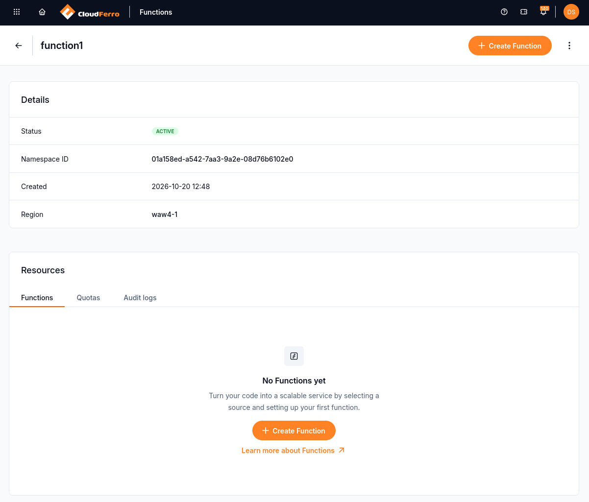The height and width of the screenshot is (502, 589).
Task: Click the Functions title in the top bar
Action: pos(156,12)
